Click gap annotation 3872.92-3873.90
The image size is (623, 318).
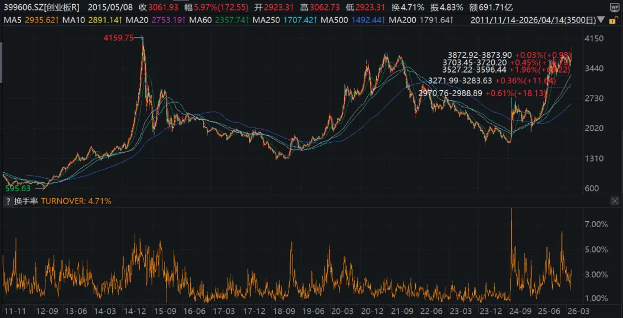[510, 55]
